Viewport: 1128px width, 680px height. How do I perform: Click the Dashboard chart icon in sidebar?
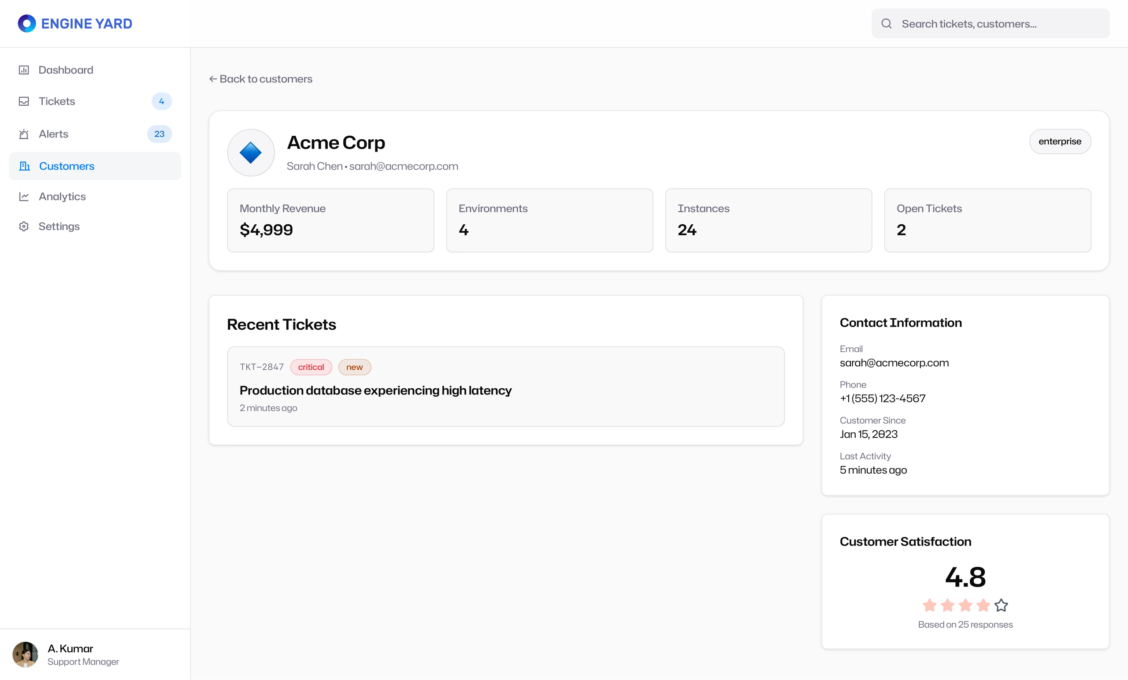24,70
